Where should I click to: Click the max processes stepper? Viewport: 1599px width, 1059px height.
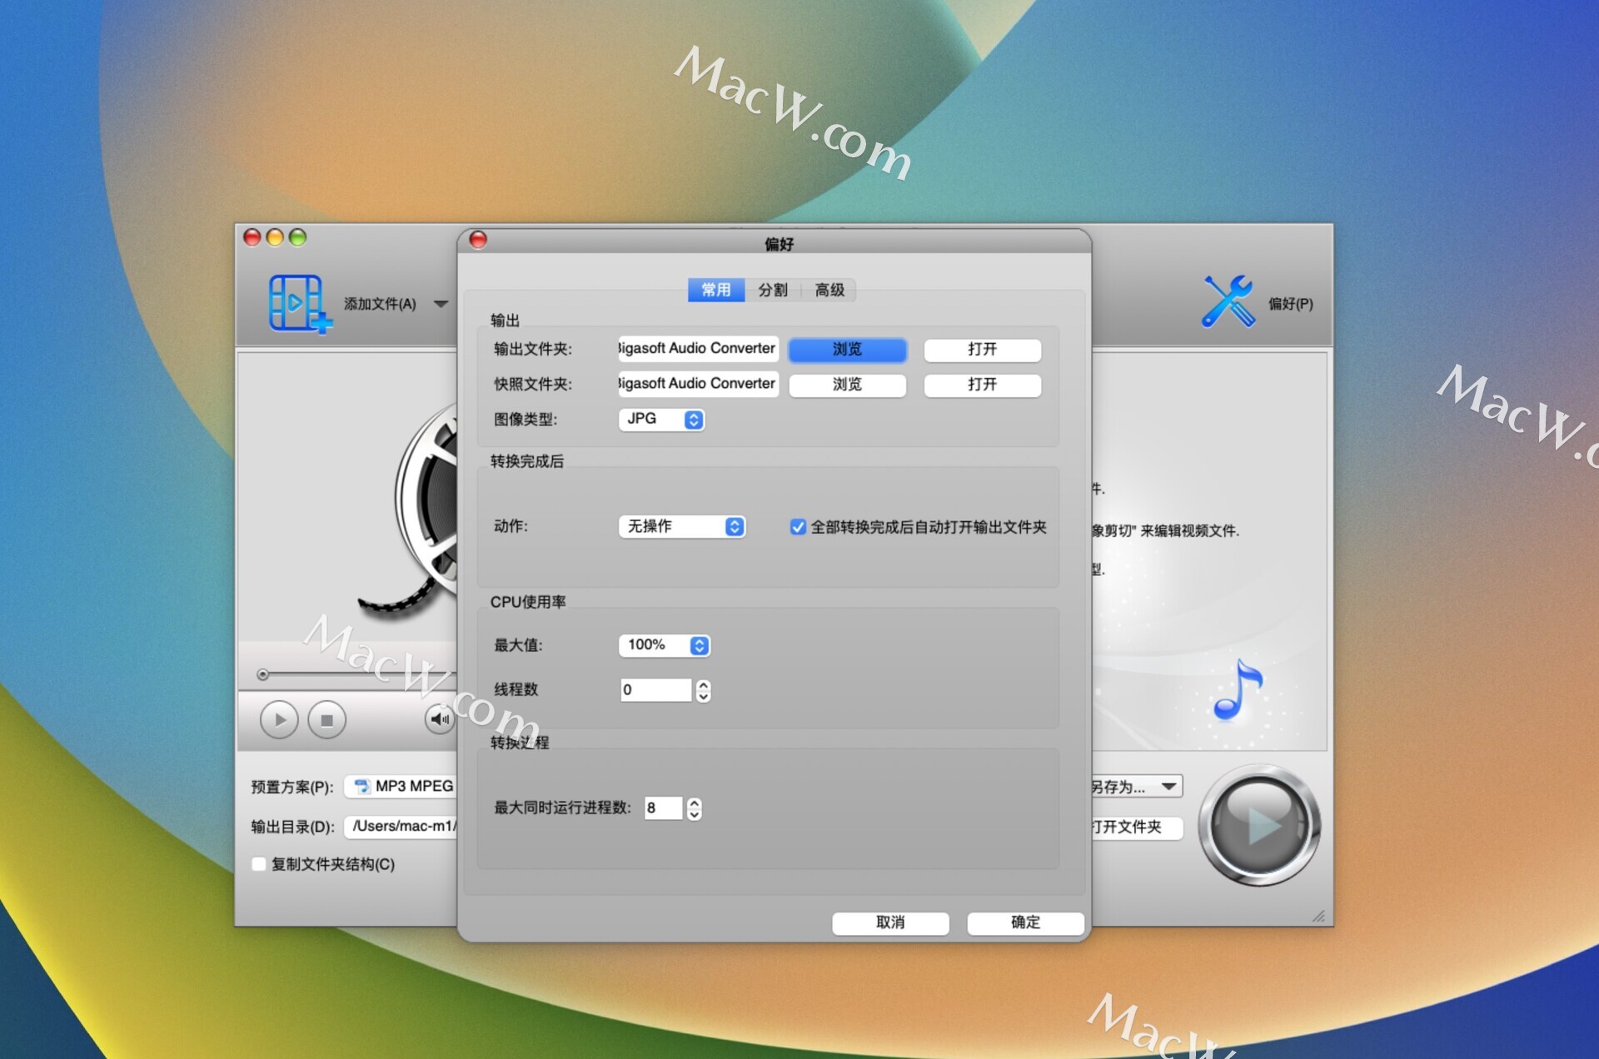pyautogui.click(x=694, y=808)
